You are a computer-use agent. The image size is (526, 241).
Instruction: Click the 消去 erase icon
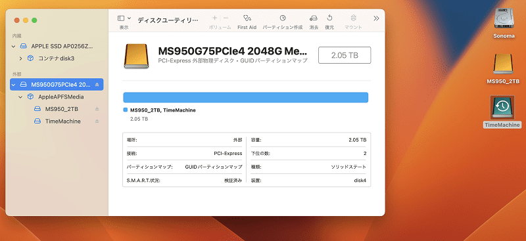click(314, 18)
